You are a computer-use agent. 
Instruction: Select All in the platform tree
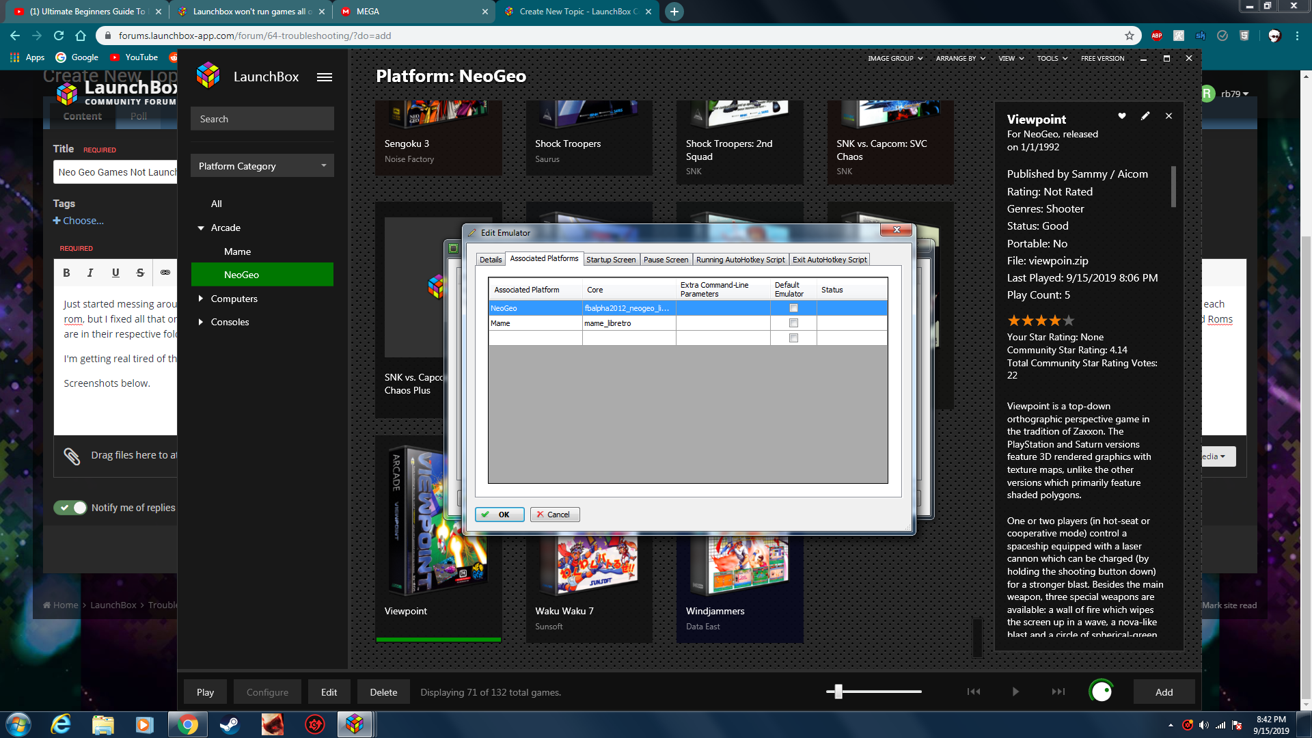(x=216, y=204)
